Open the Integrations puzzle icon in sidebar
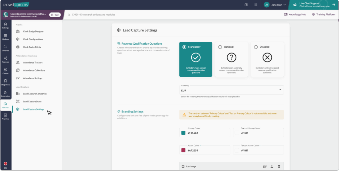339x171 pixels. 5,82
